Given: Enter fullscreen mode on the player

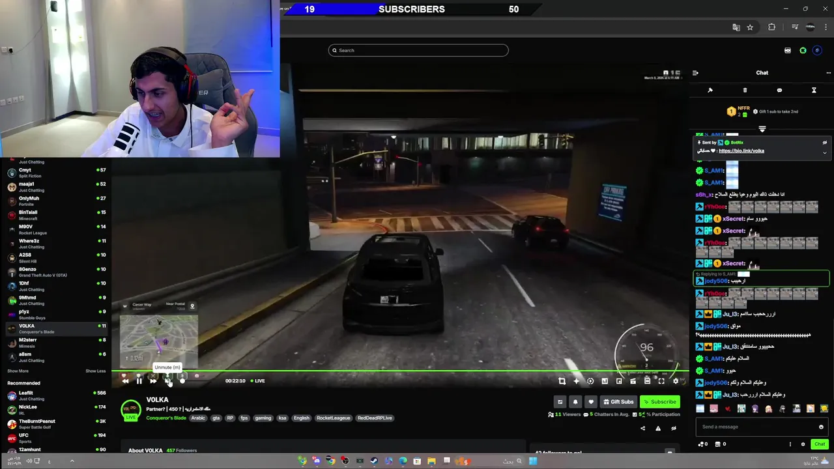Looking at the screenshot, I should coord(661,381).
